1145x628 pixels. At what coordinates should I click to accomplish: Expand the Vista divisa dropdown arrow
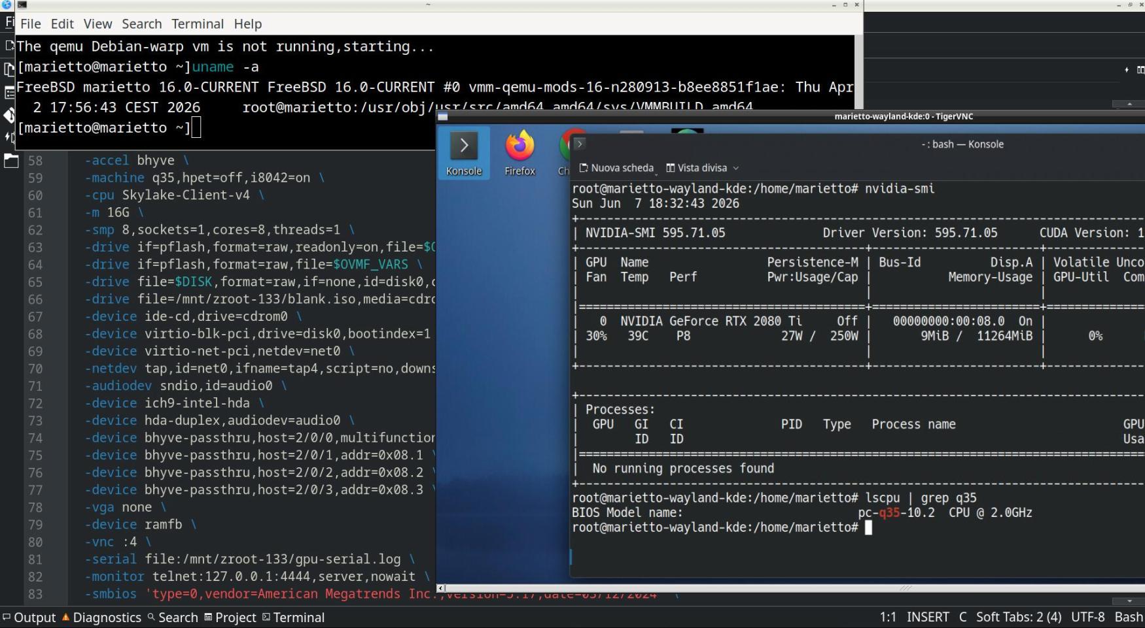[736, 168]
